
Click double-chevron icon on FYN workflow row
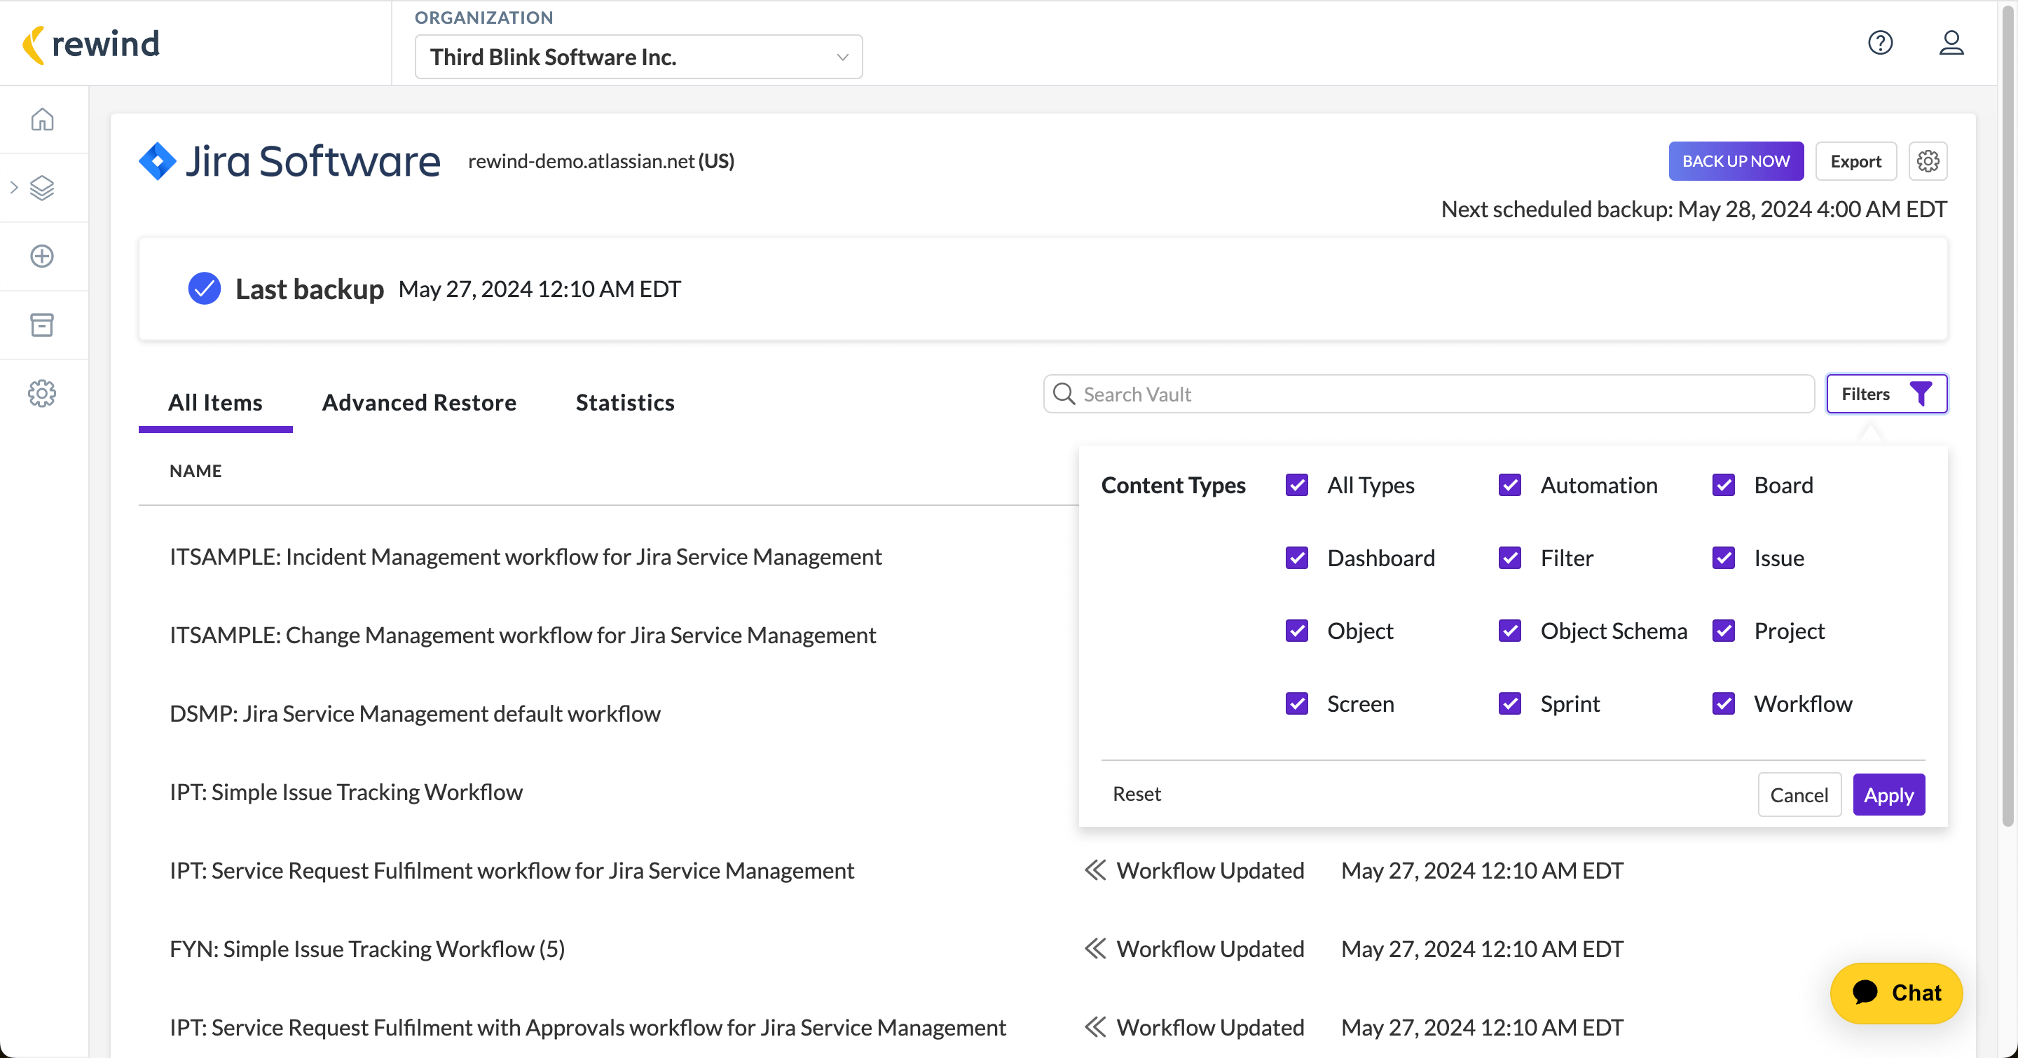coord(1095,949)
